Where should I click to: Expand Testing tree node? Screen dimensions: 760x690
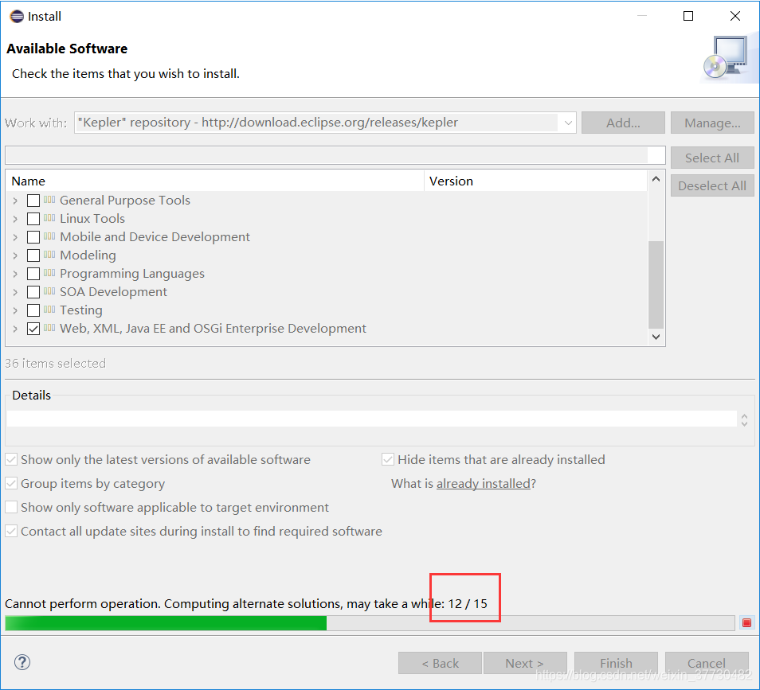[15, 310]
